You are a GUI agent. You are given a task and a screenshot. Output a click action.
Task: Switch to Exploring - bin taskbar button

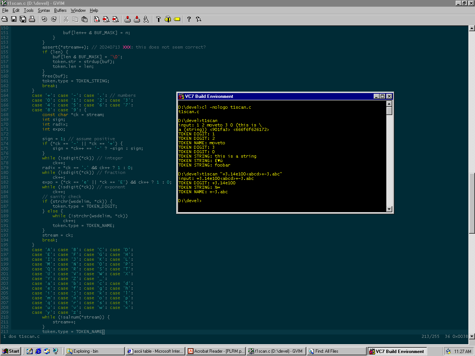coord(95,351)
